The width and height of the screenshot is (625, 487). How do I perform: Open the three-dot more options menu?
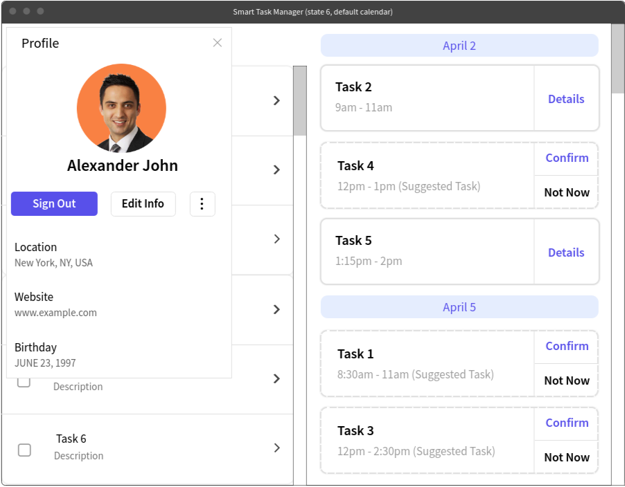click(x=202, y=203)
